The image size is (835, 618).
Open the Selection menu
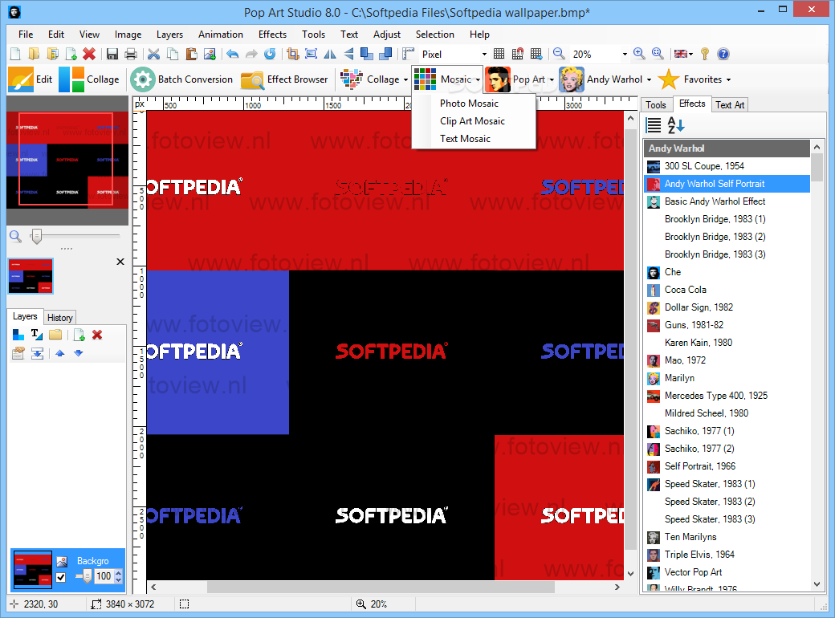coord(434,34)
